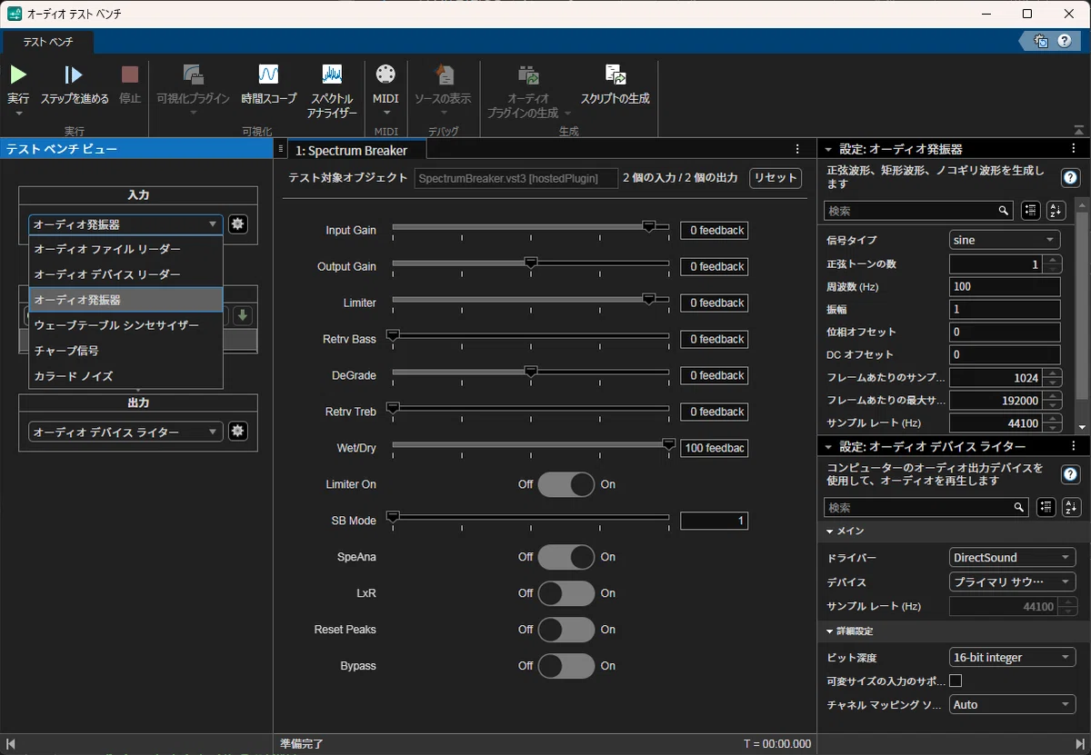Open the output オーディオ デバイス ライター dropdown
The image size is (1091, 755).
125,432
